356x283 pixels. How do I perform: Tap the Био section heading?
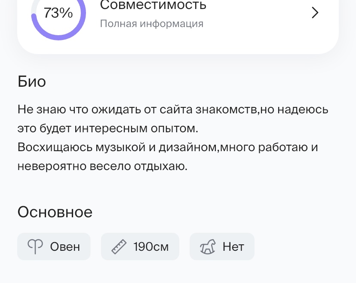pyautogui.click(x=32, y=82)
